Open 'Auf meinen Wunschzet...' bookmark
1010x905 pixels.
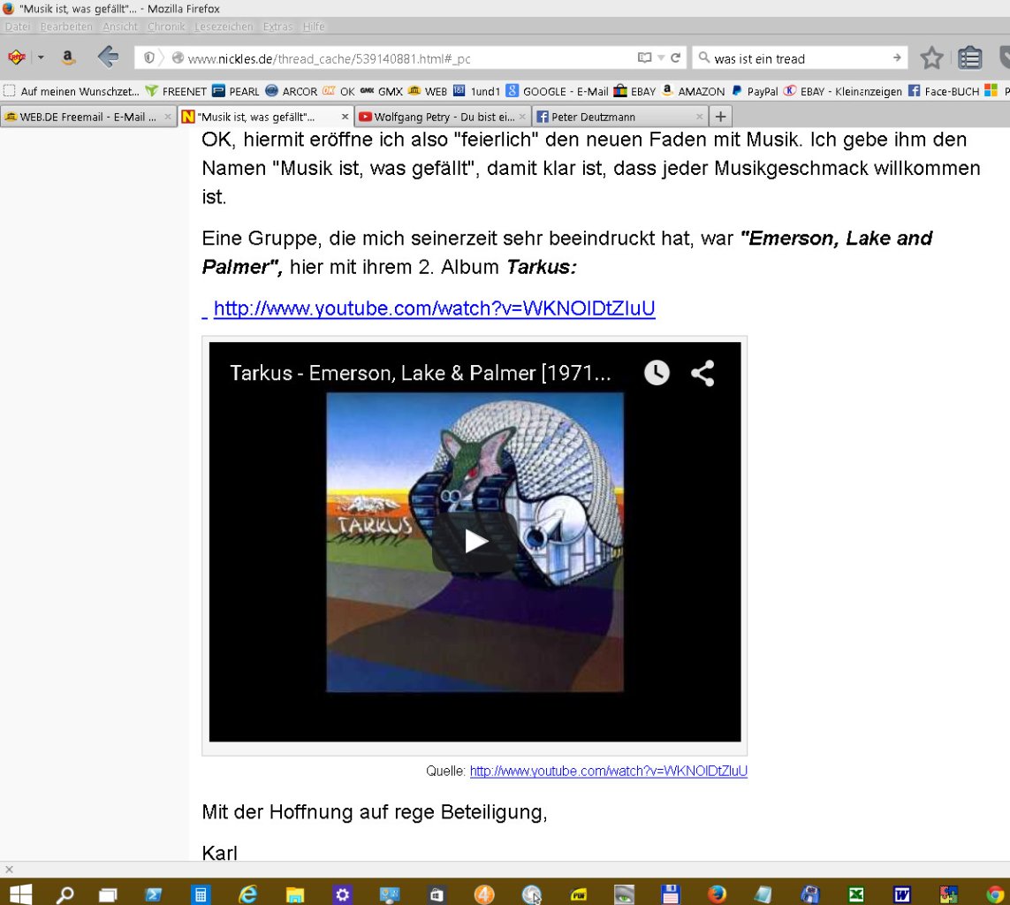tap(72, 91)
